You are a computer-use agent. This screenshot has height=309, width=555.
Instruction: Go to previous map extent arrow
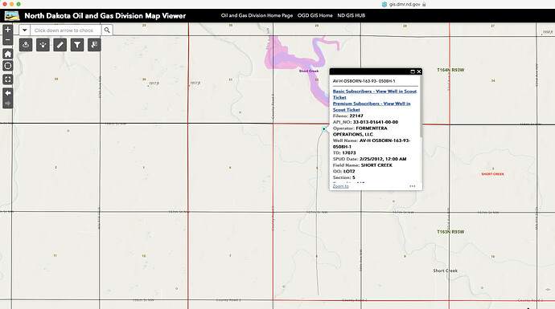(x=8, y=93)
